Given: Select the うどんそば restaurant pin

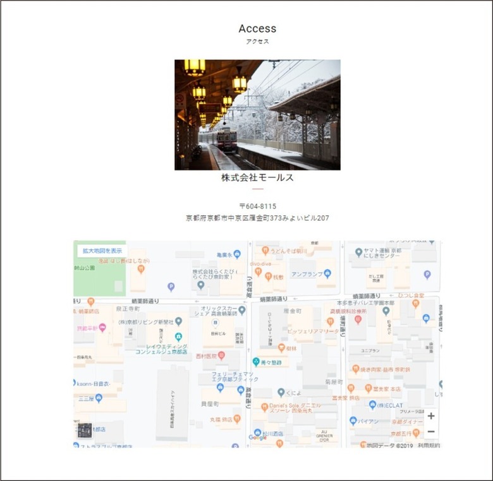Looking at the screenshot, I should 265,250.
